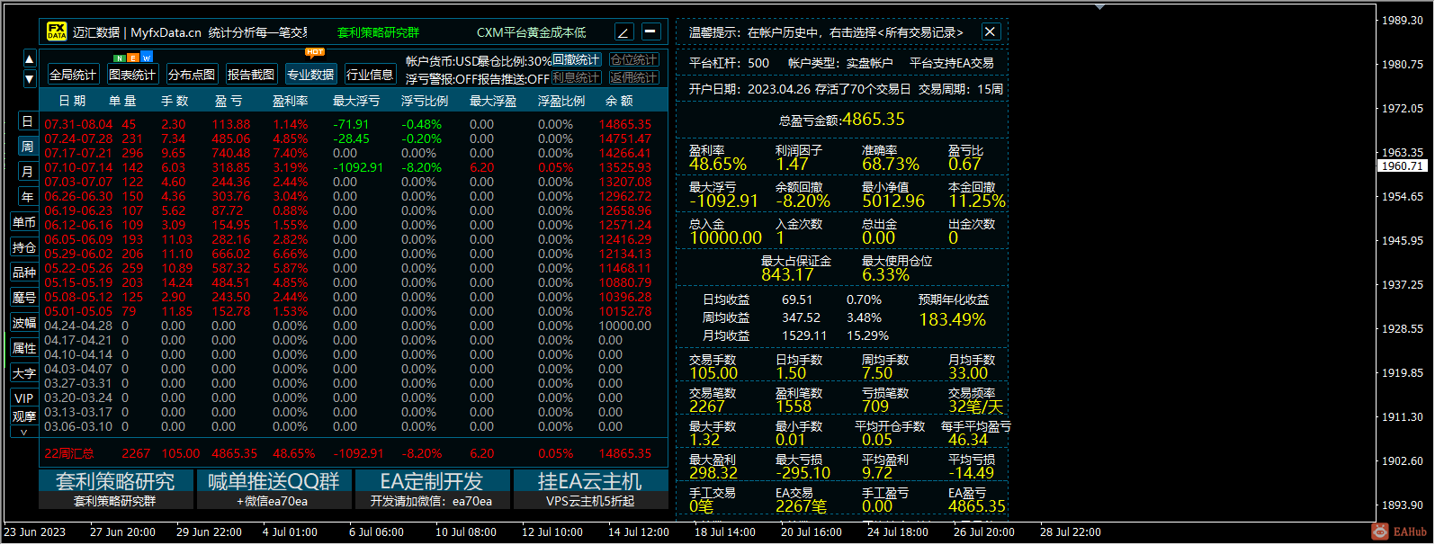The width and height of the screenshot is (1435, 545).
Task: Select the 大字 sidebar button
Action: [x=24, y=373]
